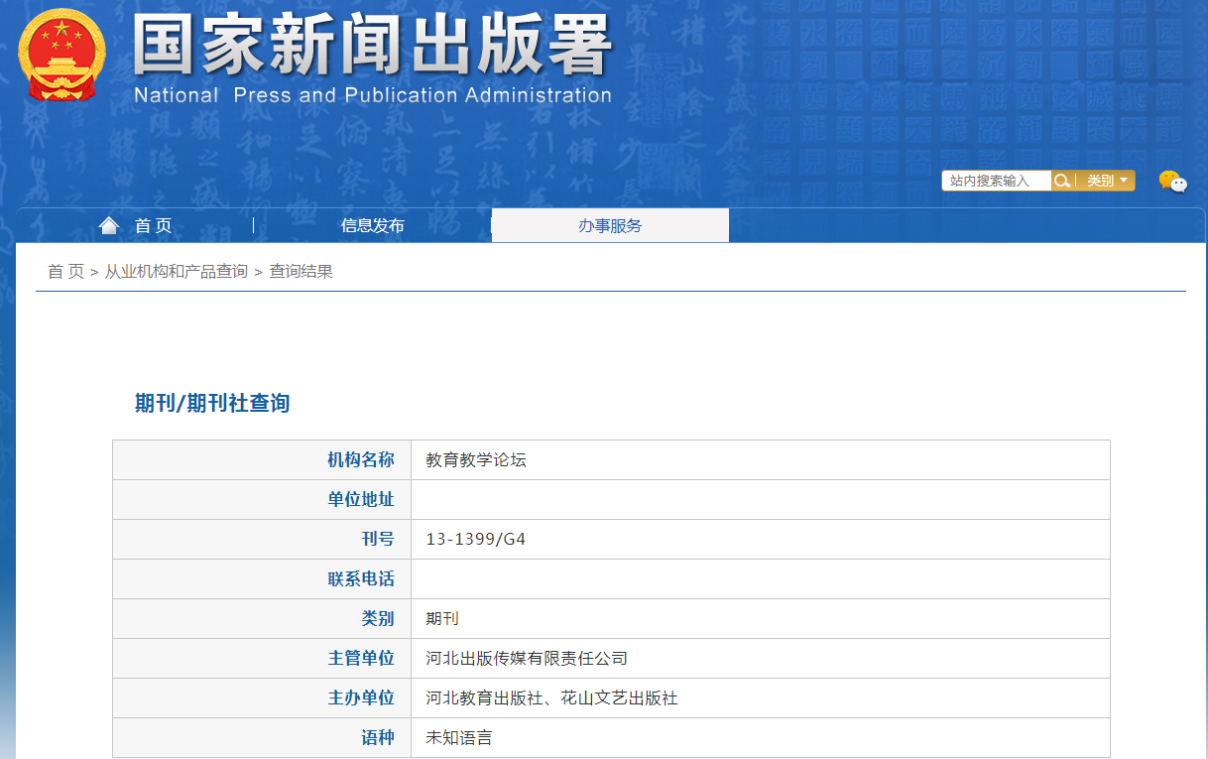Open the WeChat chat bubble icon
This screenshot has height=759, width=1208.
[x=1172, y=182]
